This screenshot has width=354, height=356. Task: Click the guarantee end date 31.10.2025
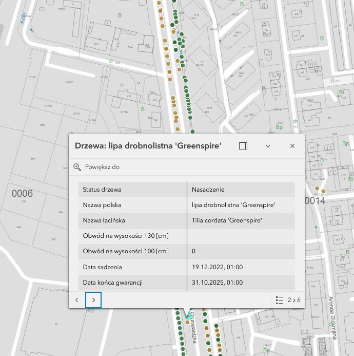point(217,282)
